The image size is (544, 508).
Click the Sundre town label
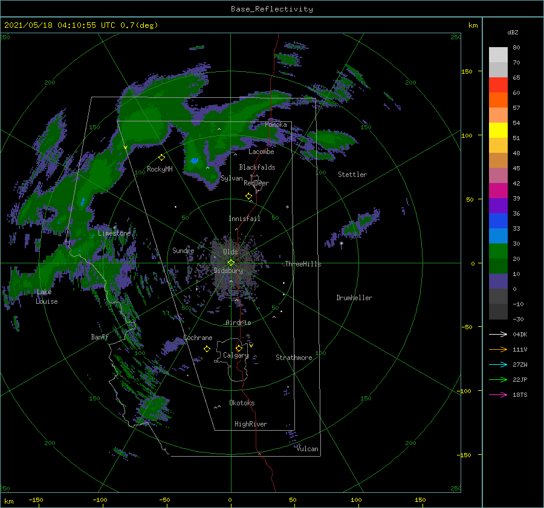pyautogui.click(x=183, y=251)
